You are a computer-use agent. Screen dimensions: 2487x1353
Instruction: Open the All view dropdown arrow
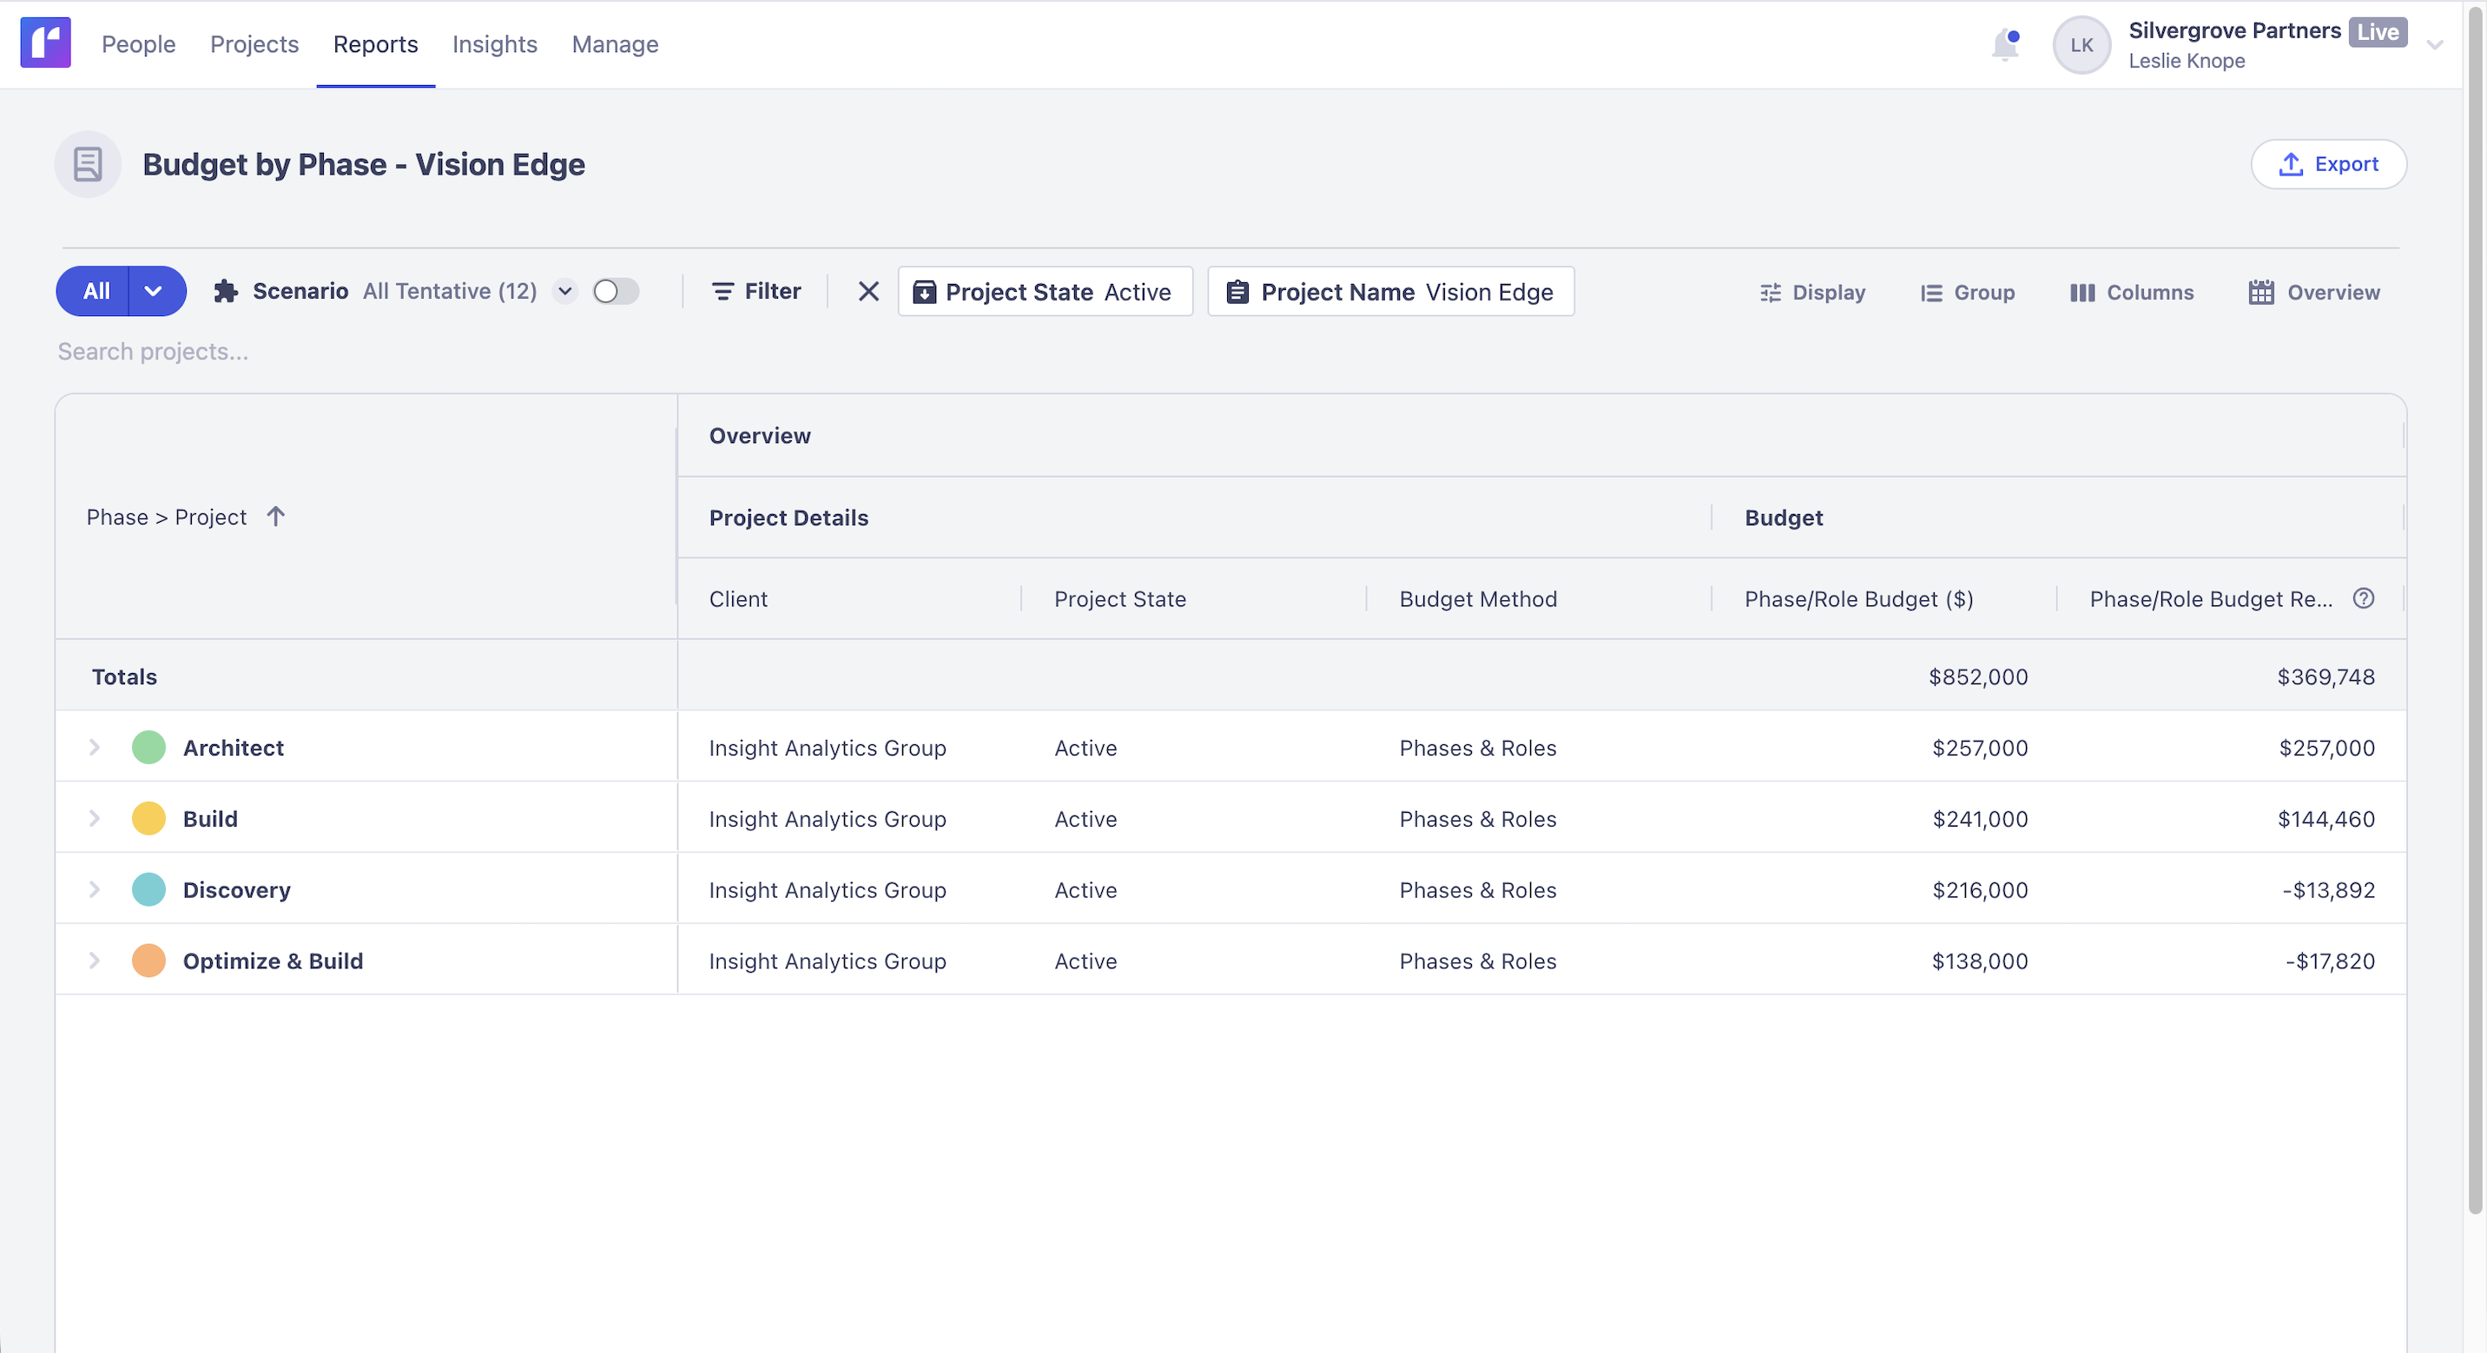(x=154, y=292)
